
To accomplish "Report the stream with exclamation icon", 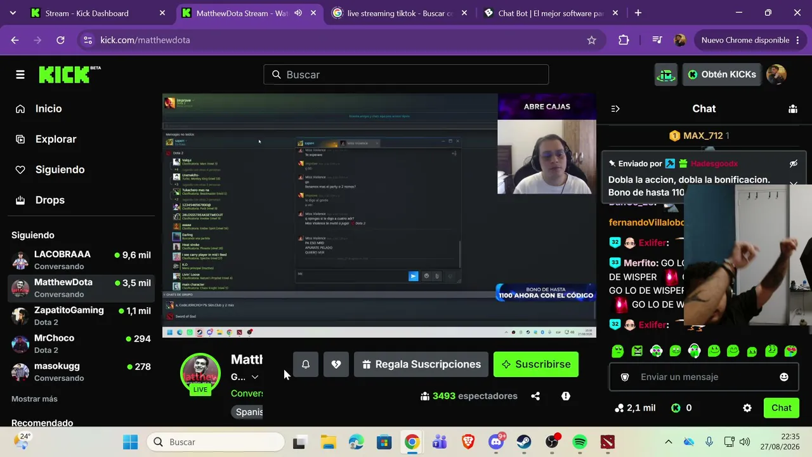I will [566, 396].
